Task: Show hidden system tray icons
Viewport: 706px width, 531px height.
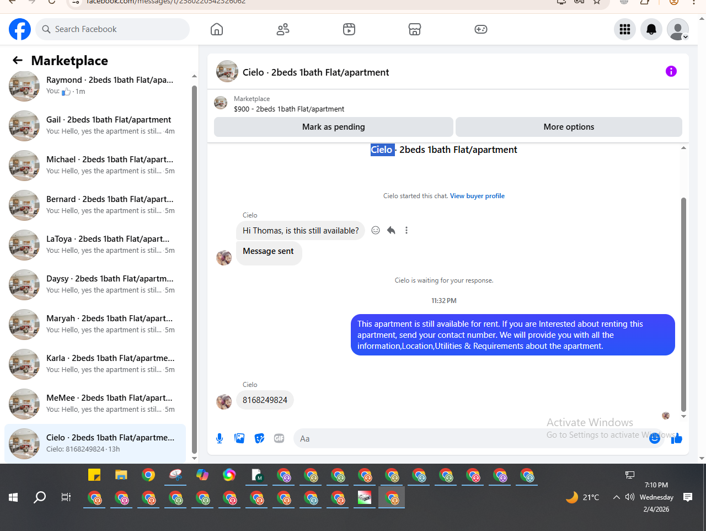Action: pos(617,497)
